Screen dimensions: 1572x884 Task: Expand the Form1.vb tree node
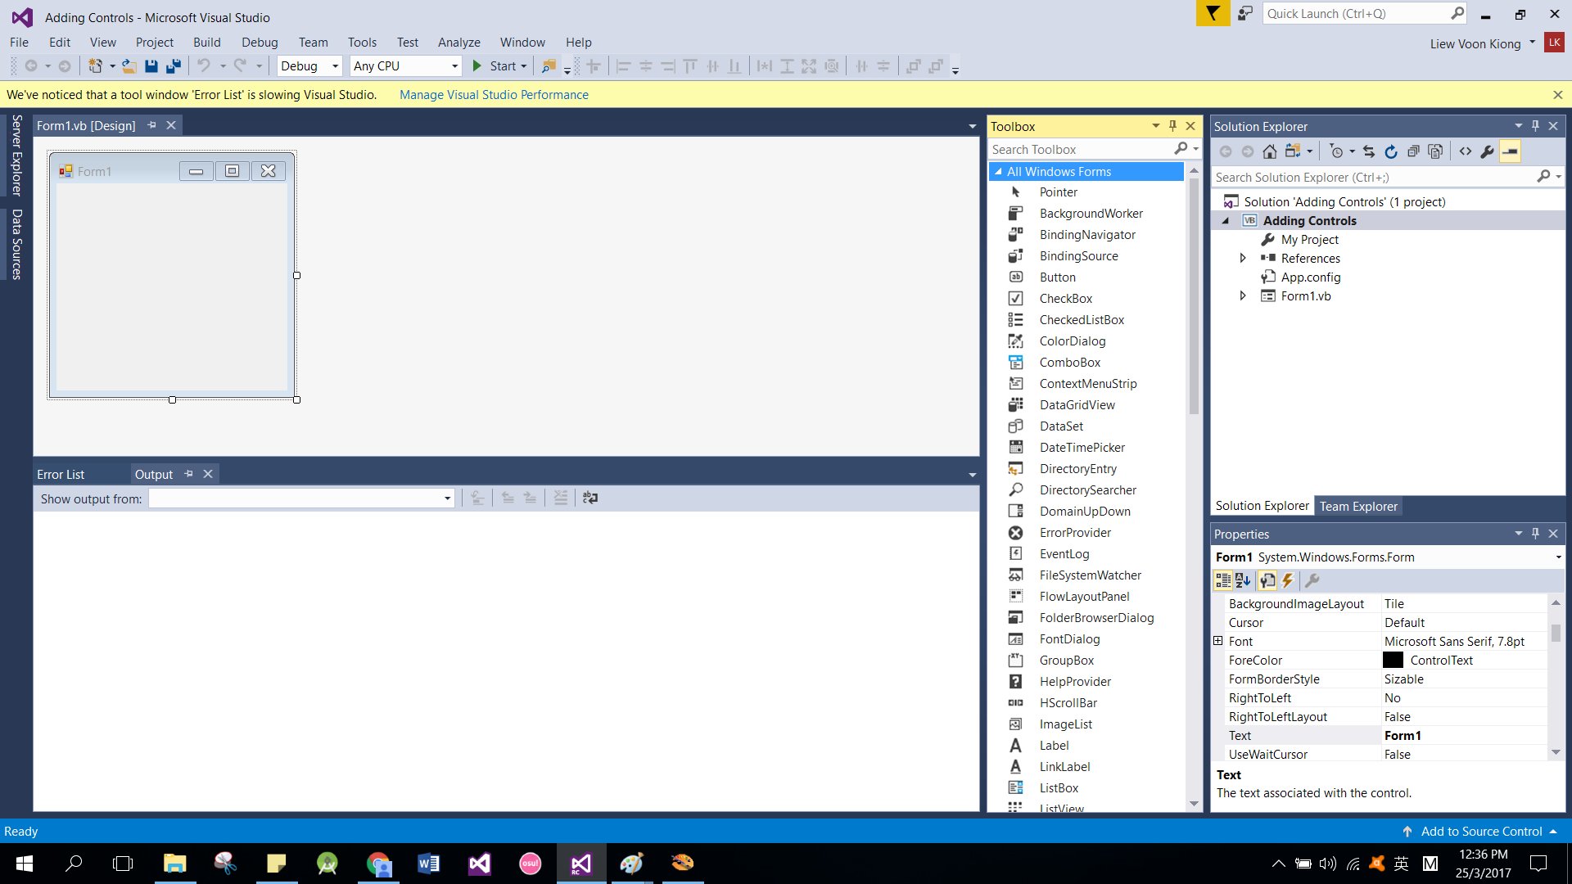1243,295
